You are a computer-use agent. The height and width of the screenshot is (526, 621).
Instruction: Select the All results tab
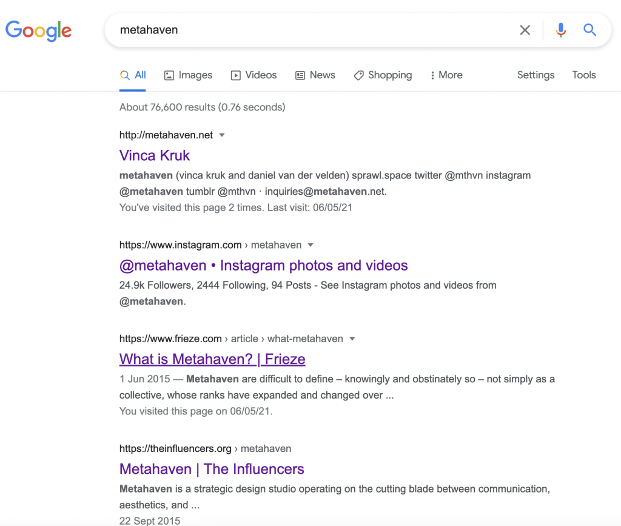coord(133,75)
